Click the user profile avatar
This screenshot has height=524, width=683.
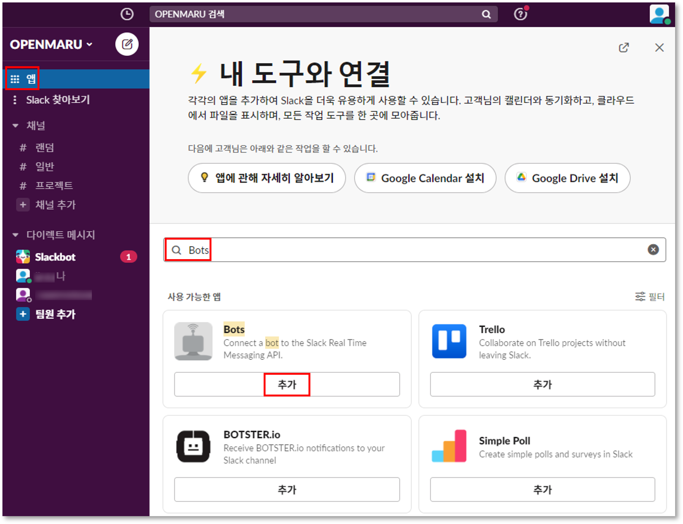click(x=659, y=14)
